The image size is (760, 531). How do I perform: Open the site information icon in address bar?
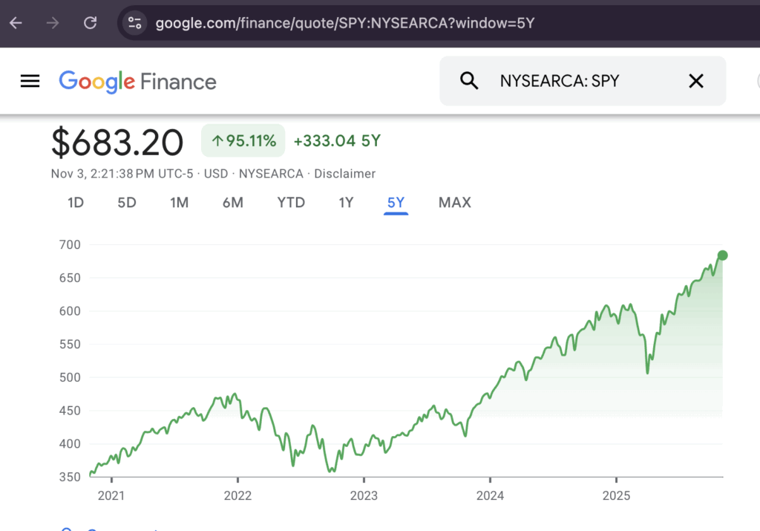pos(134,23)
